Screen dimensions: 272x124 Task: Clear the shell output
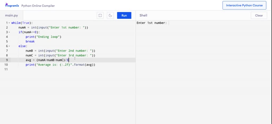point(259,15)
